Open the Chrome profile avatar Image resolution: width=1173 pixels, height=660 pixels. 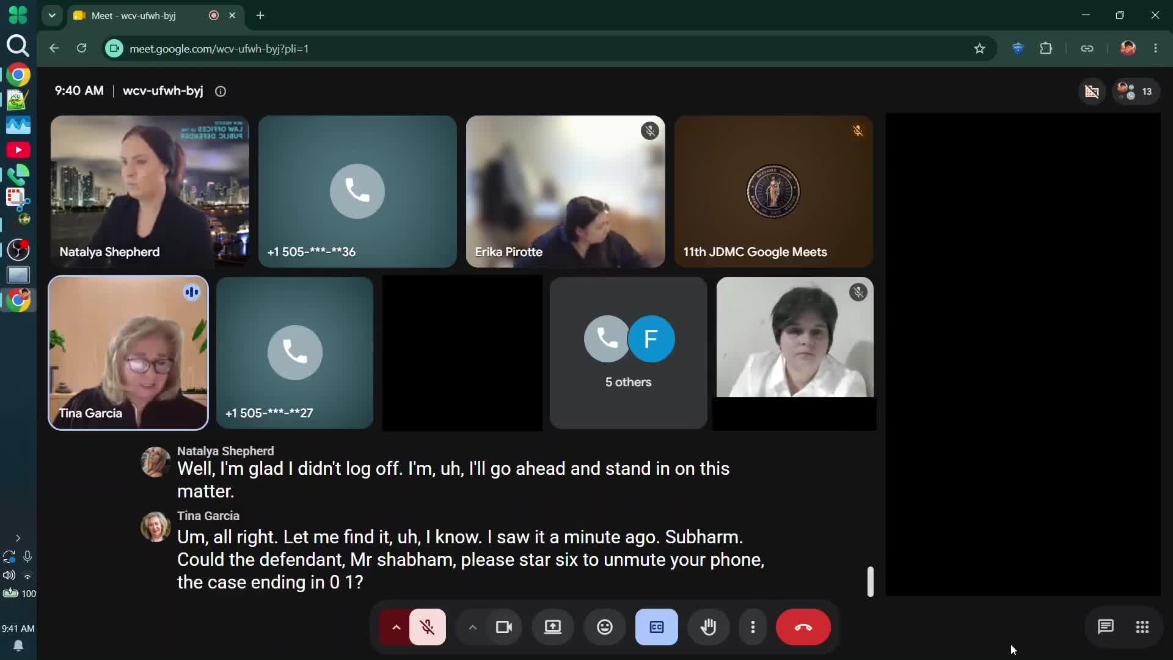pos(1128,48)
